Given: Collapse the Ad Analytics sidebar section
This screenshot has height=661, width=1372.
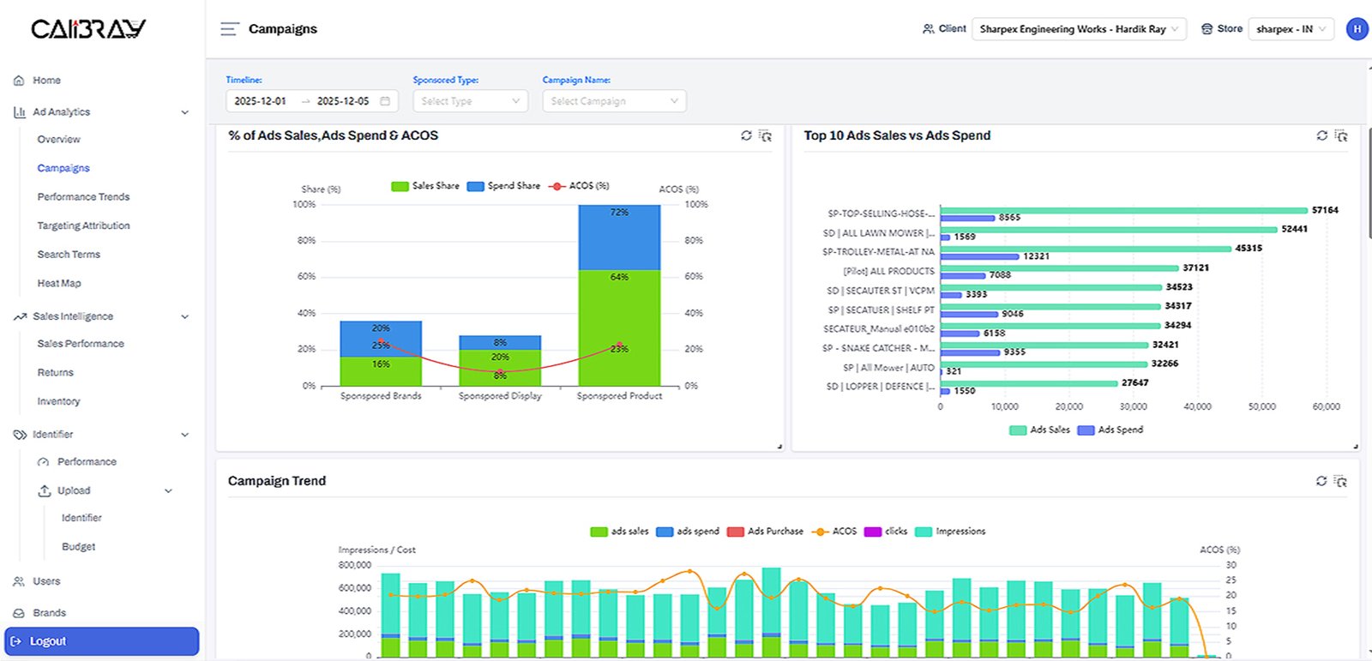Looking at the screenshot, I should tap(184, 112).
